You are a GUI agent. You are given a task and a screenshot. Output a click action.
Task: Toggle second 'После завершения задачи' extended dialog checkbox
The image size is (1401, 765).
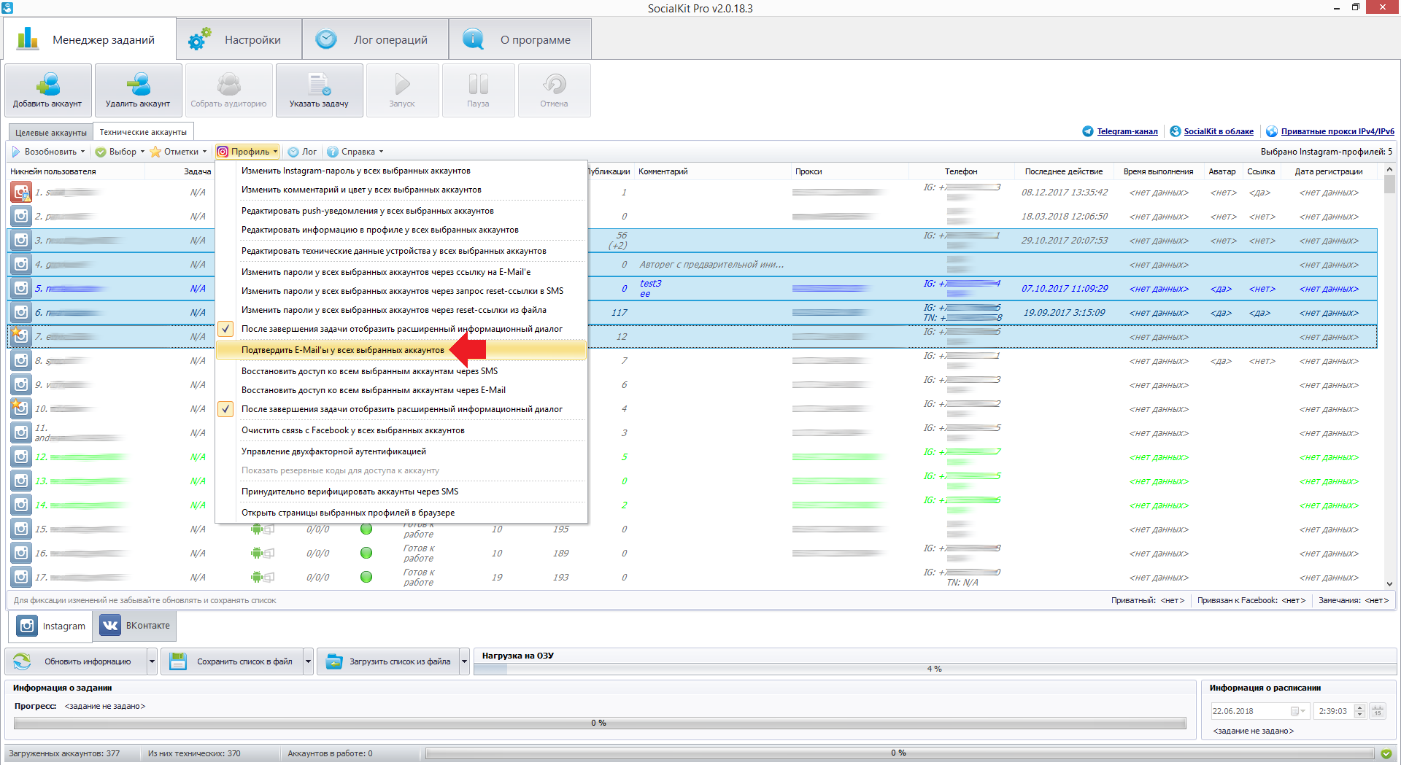[225, 409]
